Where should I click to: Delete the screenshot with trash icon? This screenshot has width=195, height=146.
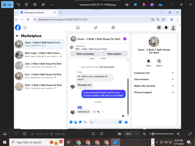(x=27, y=5)
